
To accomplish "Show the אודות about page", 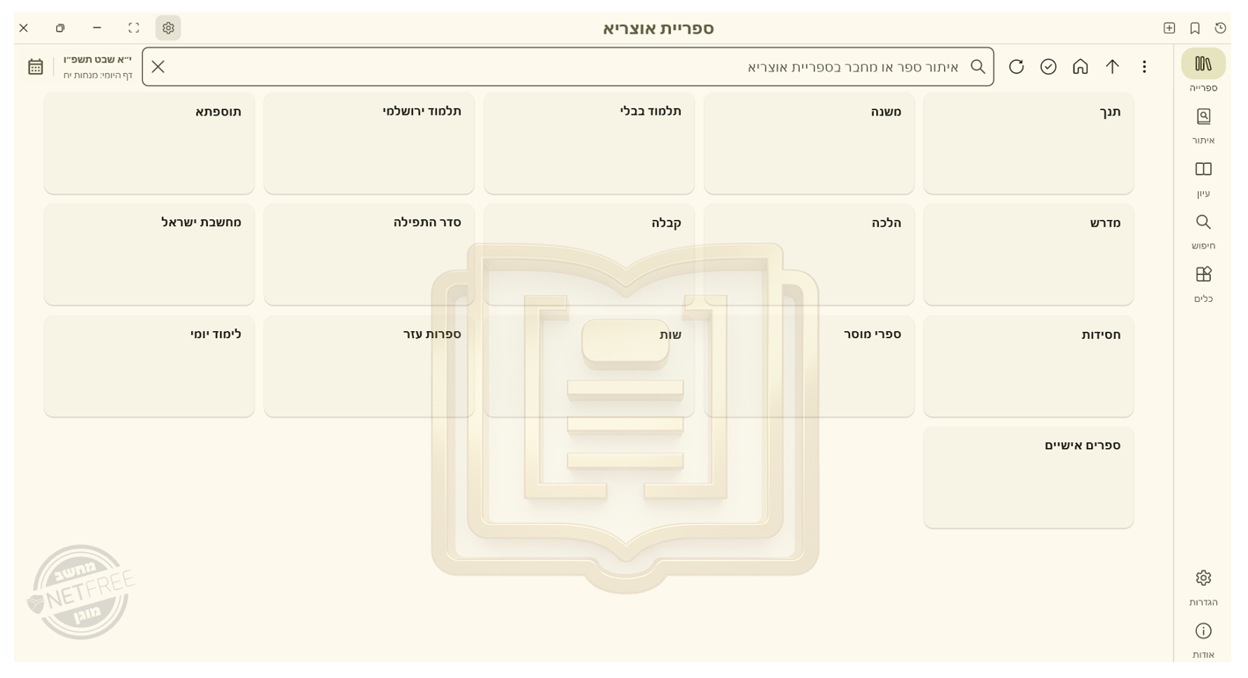I will (x=1203, y=631).
